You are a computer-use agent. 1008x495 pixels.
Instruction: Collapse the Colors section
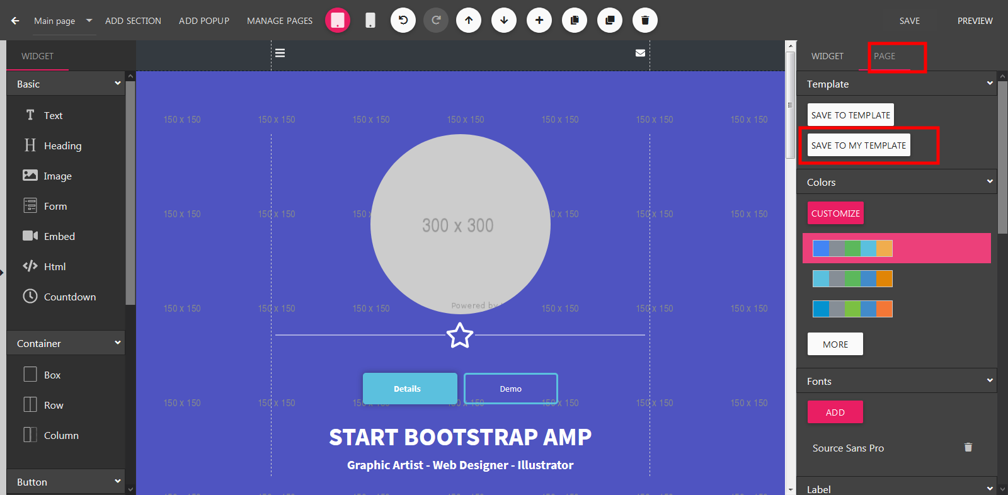896,182
